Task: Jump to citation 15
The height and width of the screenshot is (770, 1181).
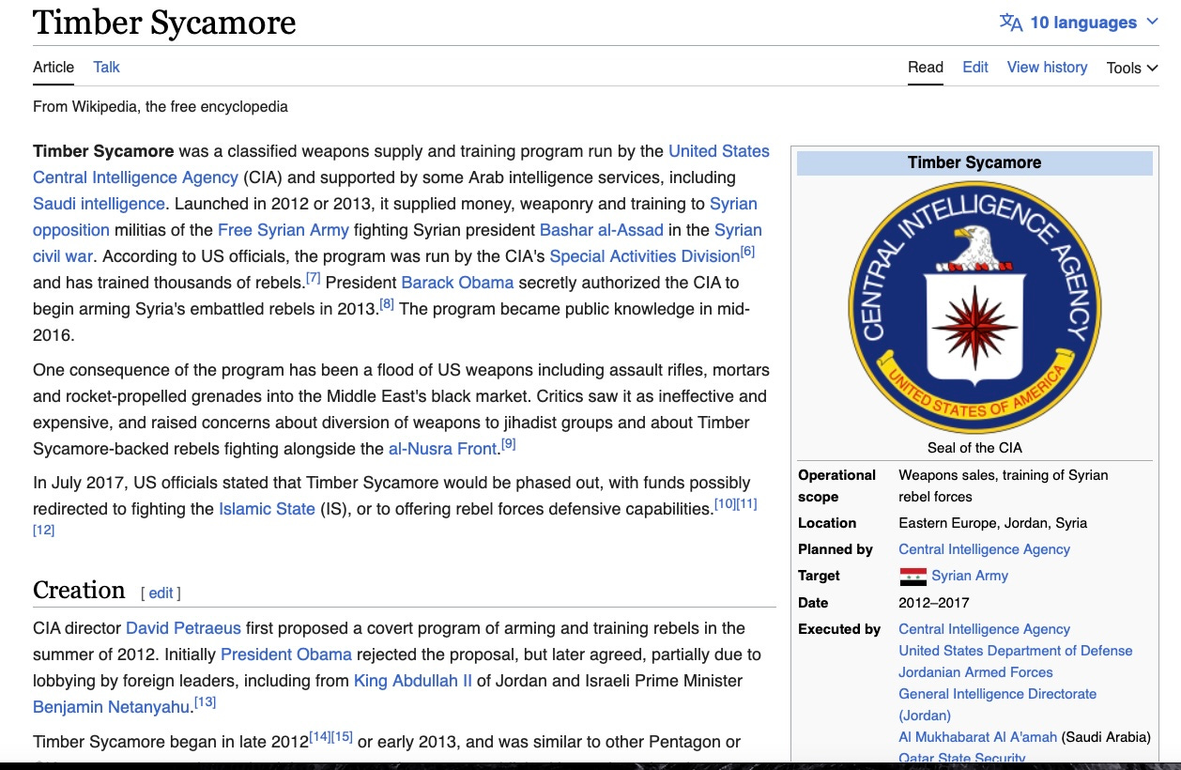Action: coord(342,737)
